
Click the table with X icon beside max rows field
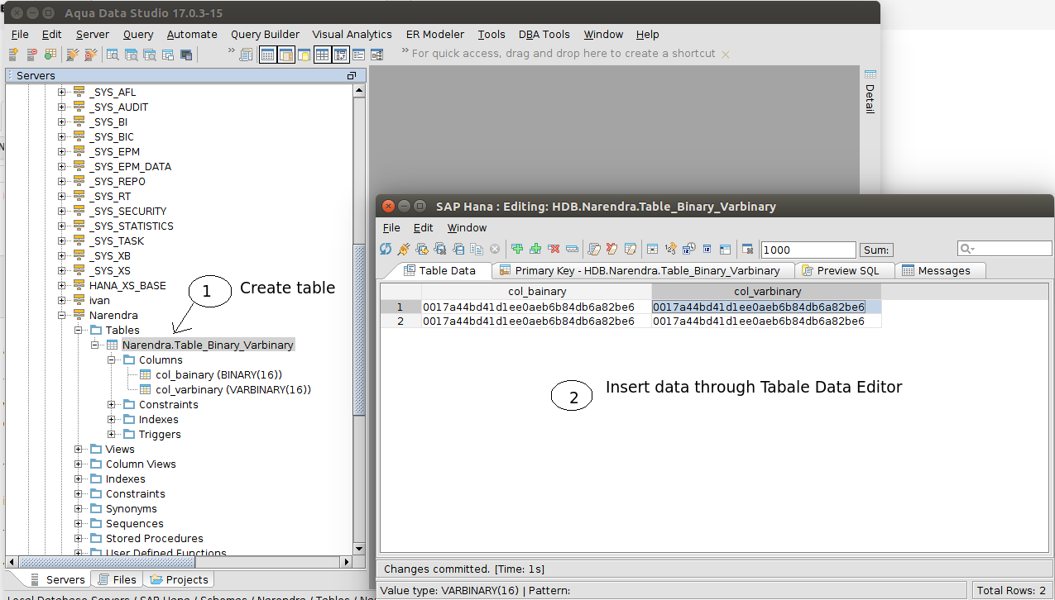tap(747, 249)
